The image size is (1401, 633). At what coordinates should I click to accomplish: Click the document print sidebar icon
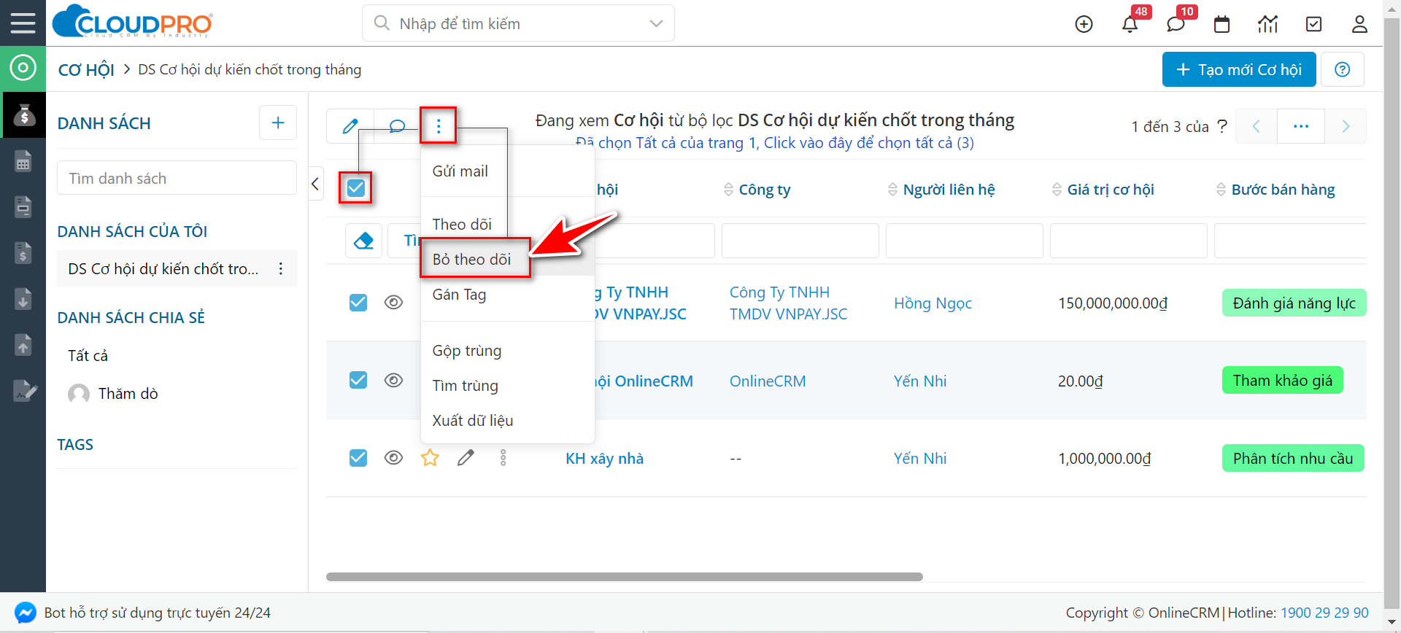[23, 207]
